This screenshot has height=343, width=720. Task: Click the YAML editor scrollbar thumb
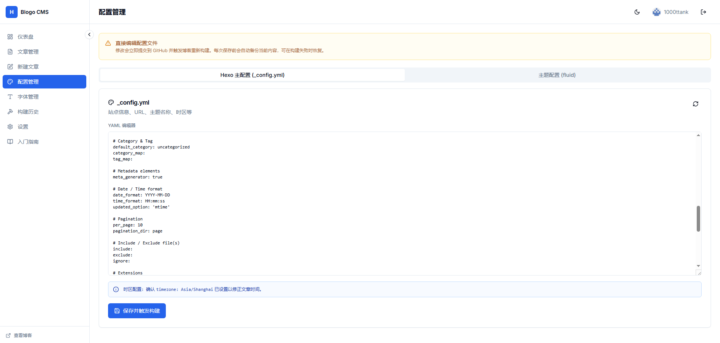tap(698, 219)
